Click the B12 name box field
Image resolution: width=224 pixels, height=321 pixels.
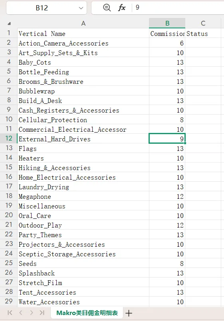pos(42,8)
